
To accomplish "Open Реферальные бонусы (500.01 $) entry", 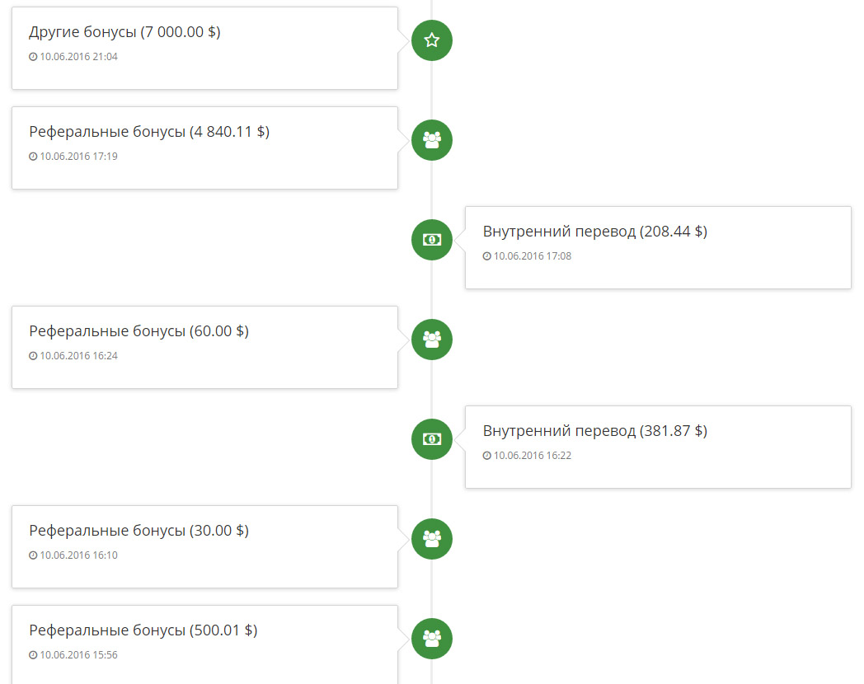I will (143, 630).
